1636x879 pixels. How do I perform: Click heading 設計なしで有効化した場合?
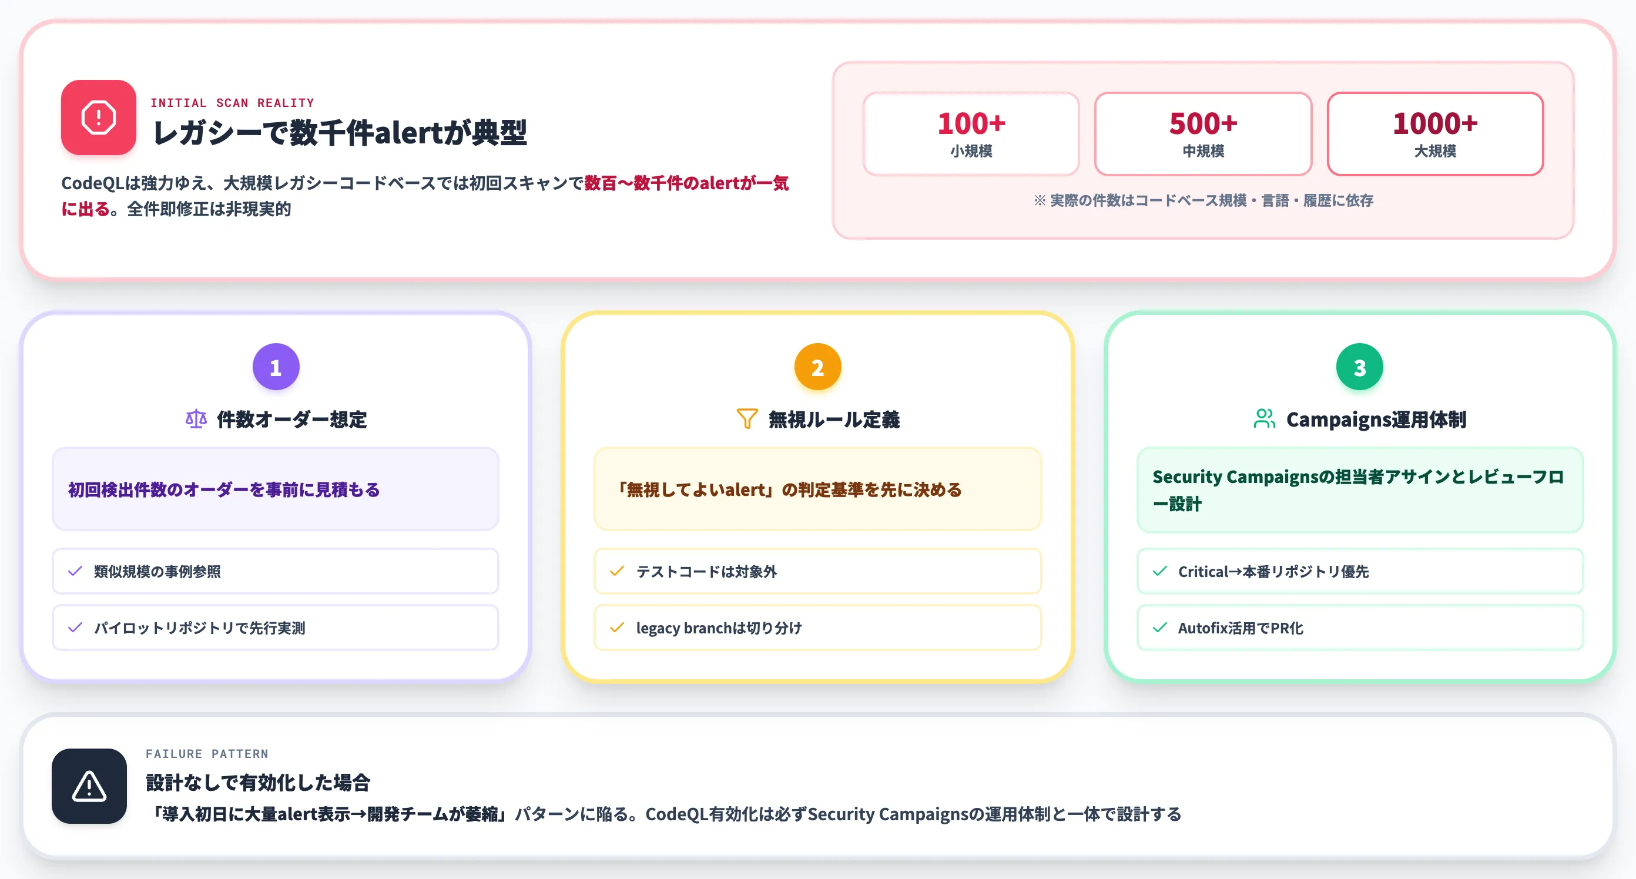258,783
